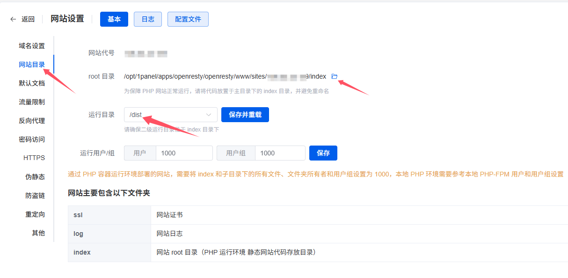Open 伪静态 settings
Viewport: 568px width, 278px height.
tap(35, 177)
